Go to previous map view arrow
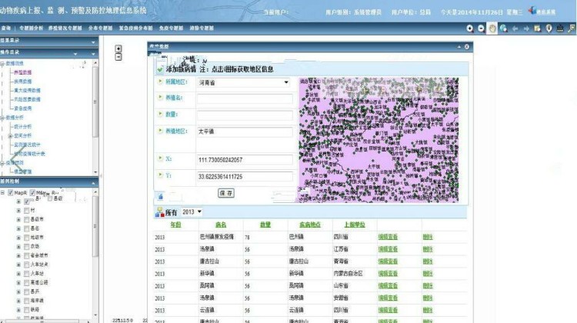This screenshot has width=577, height=323. tap(515, 28)
